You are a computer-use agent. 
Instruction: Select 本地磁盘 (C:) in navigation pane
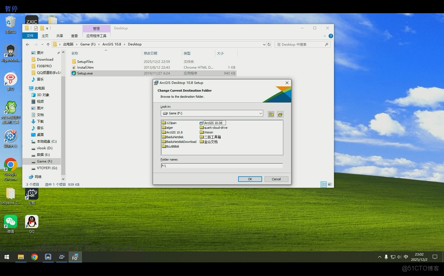(x=47, y=141)
